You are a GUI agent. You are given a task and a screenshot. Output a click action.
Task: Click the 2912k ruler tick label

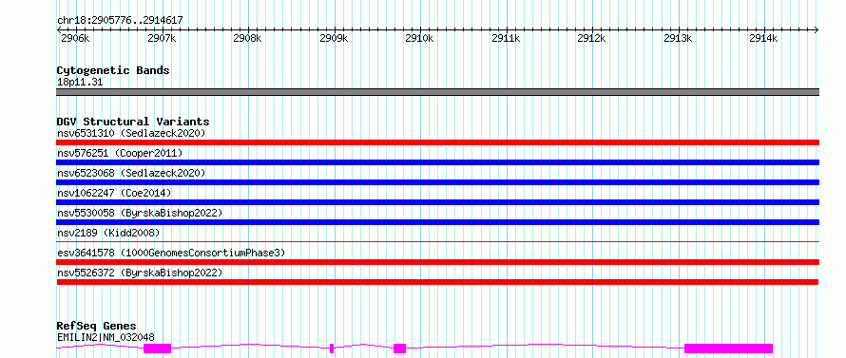(592, 39)
